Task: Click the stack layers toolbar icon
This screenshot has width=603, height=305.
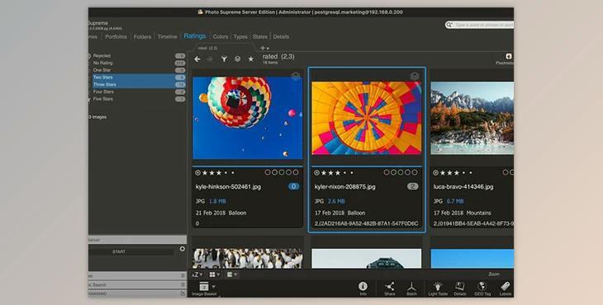Action: [238, 59]
